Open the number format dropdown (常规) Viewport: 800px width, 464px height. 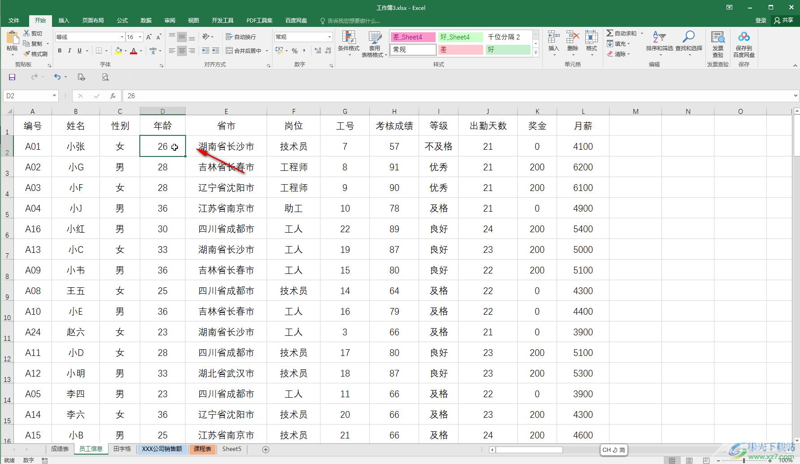[x=330, y=37]
